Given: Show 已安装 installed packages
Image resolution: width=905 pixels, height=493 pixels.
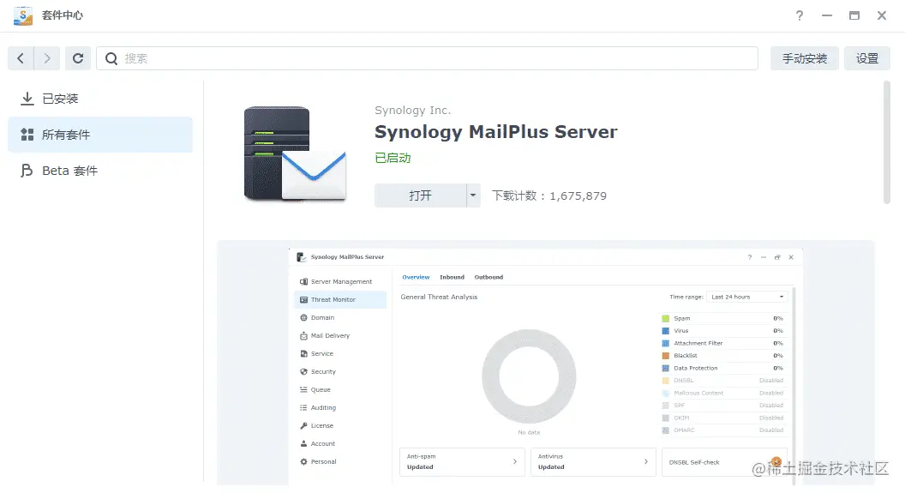Looking at the screenshot, I should pos(100,99).
